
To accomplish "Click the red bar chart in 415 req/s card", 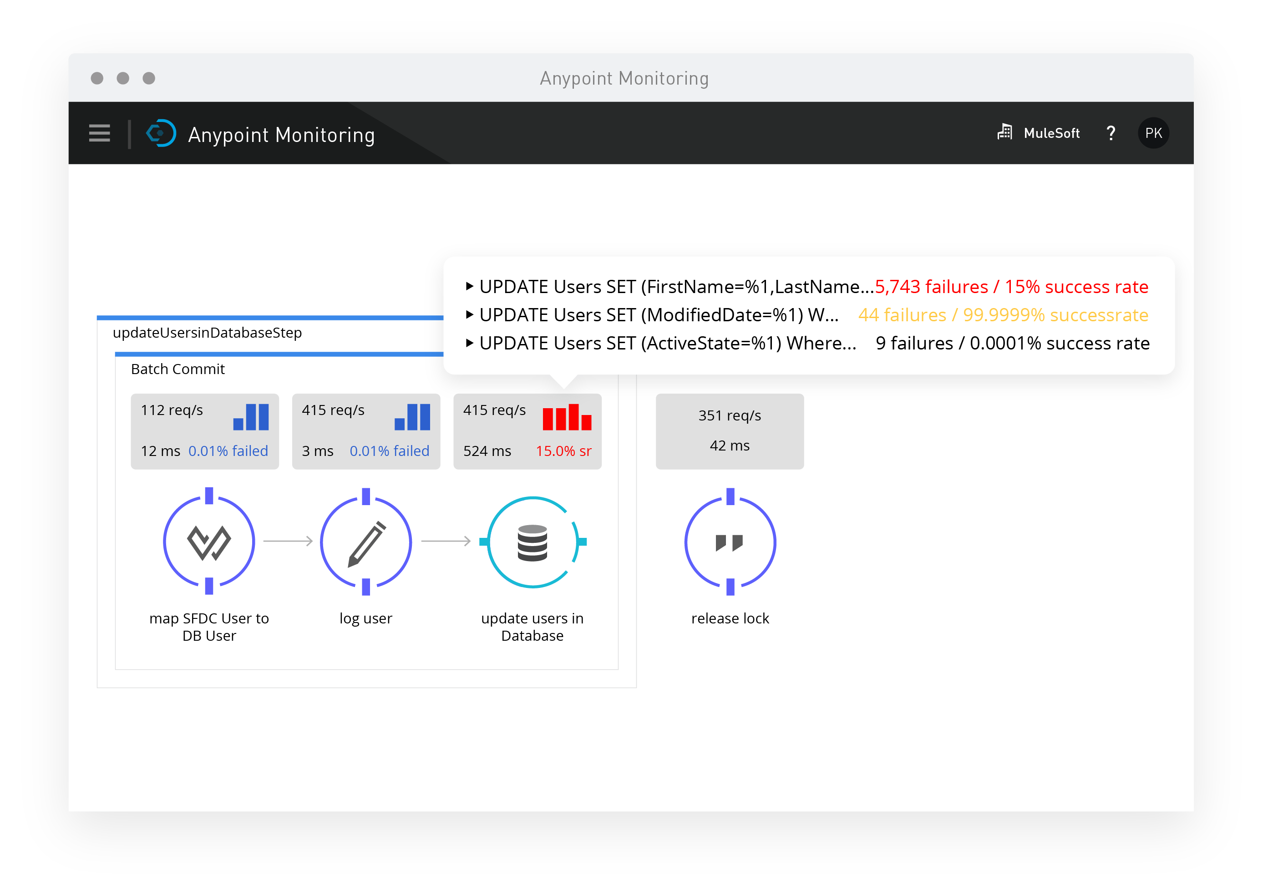I will (567, 417).
